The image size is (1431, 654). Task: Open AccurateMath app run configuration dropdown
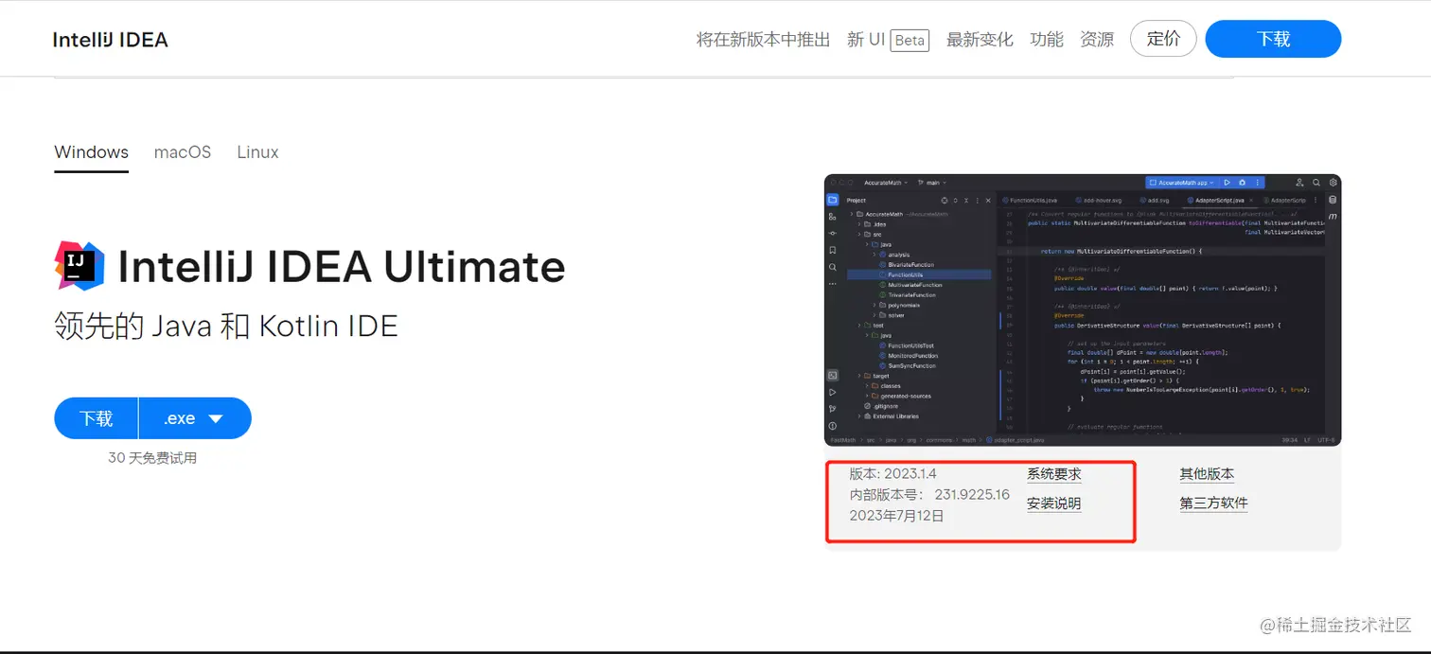tap(1180, 183)
